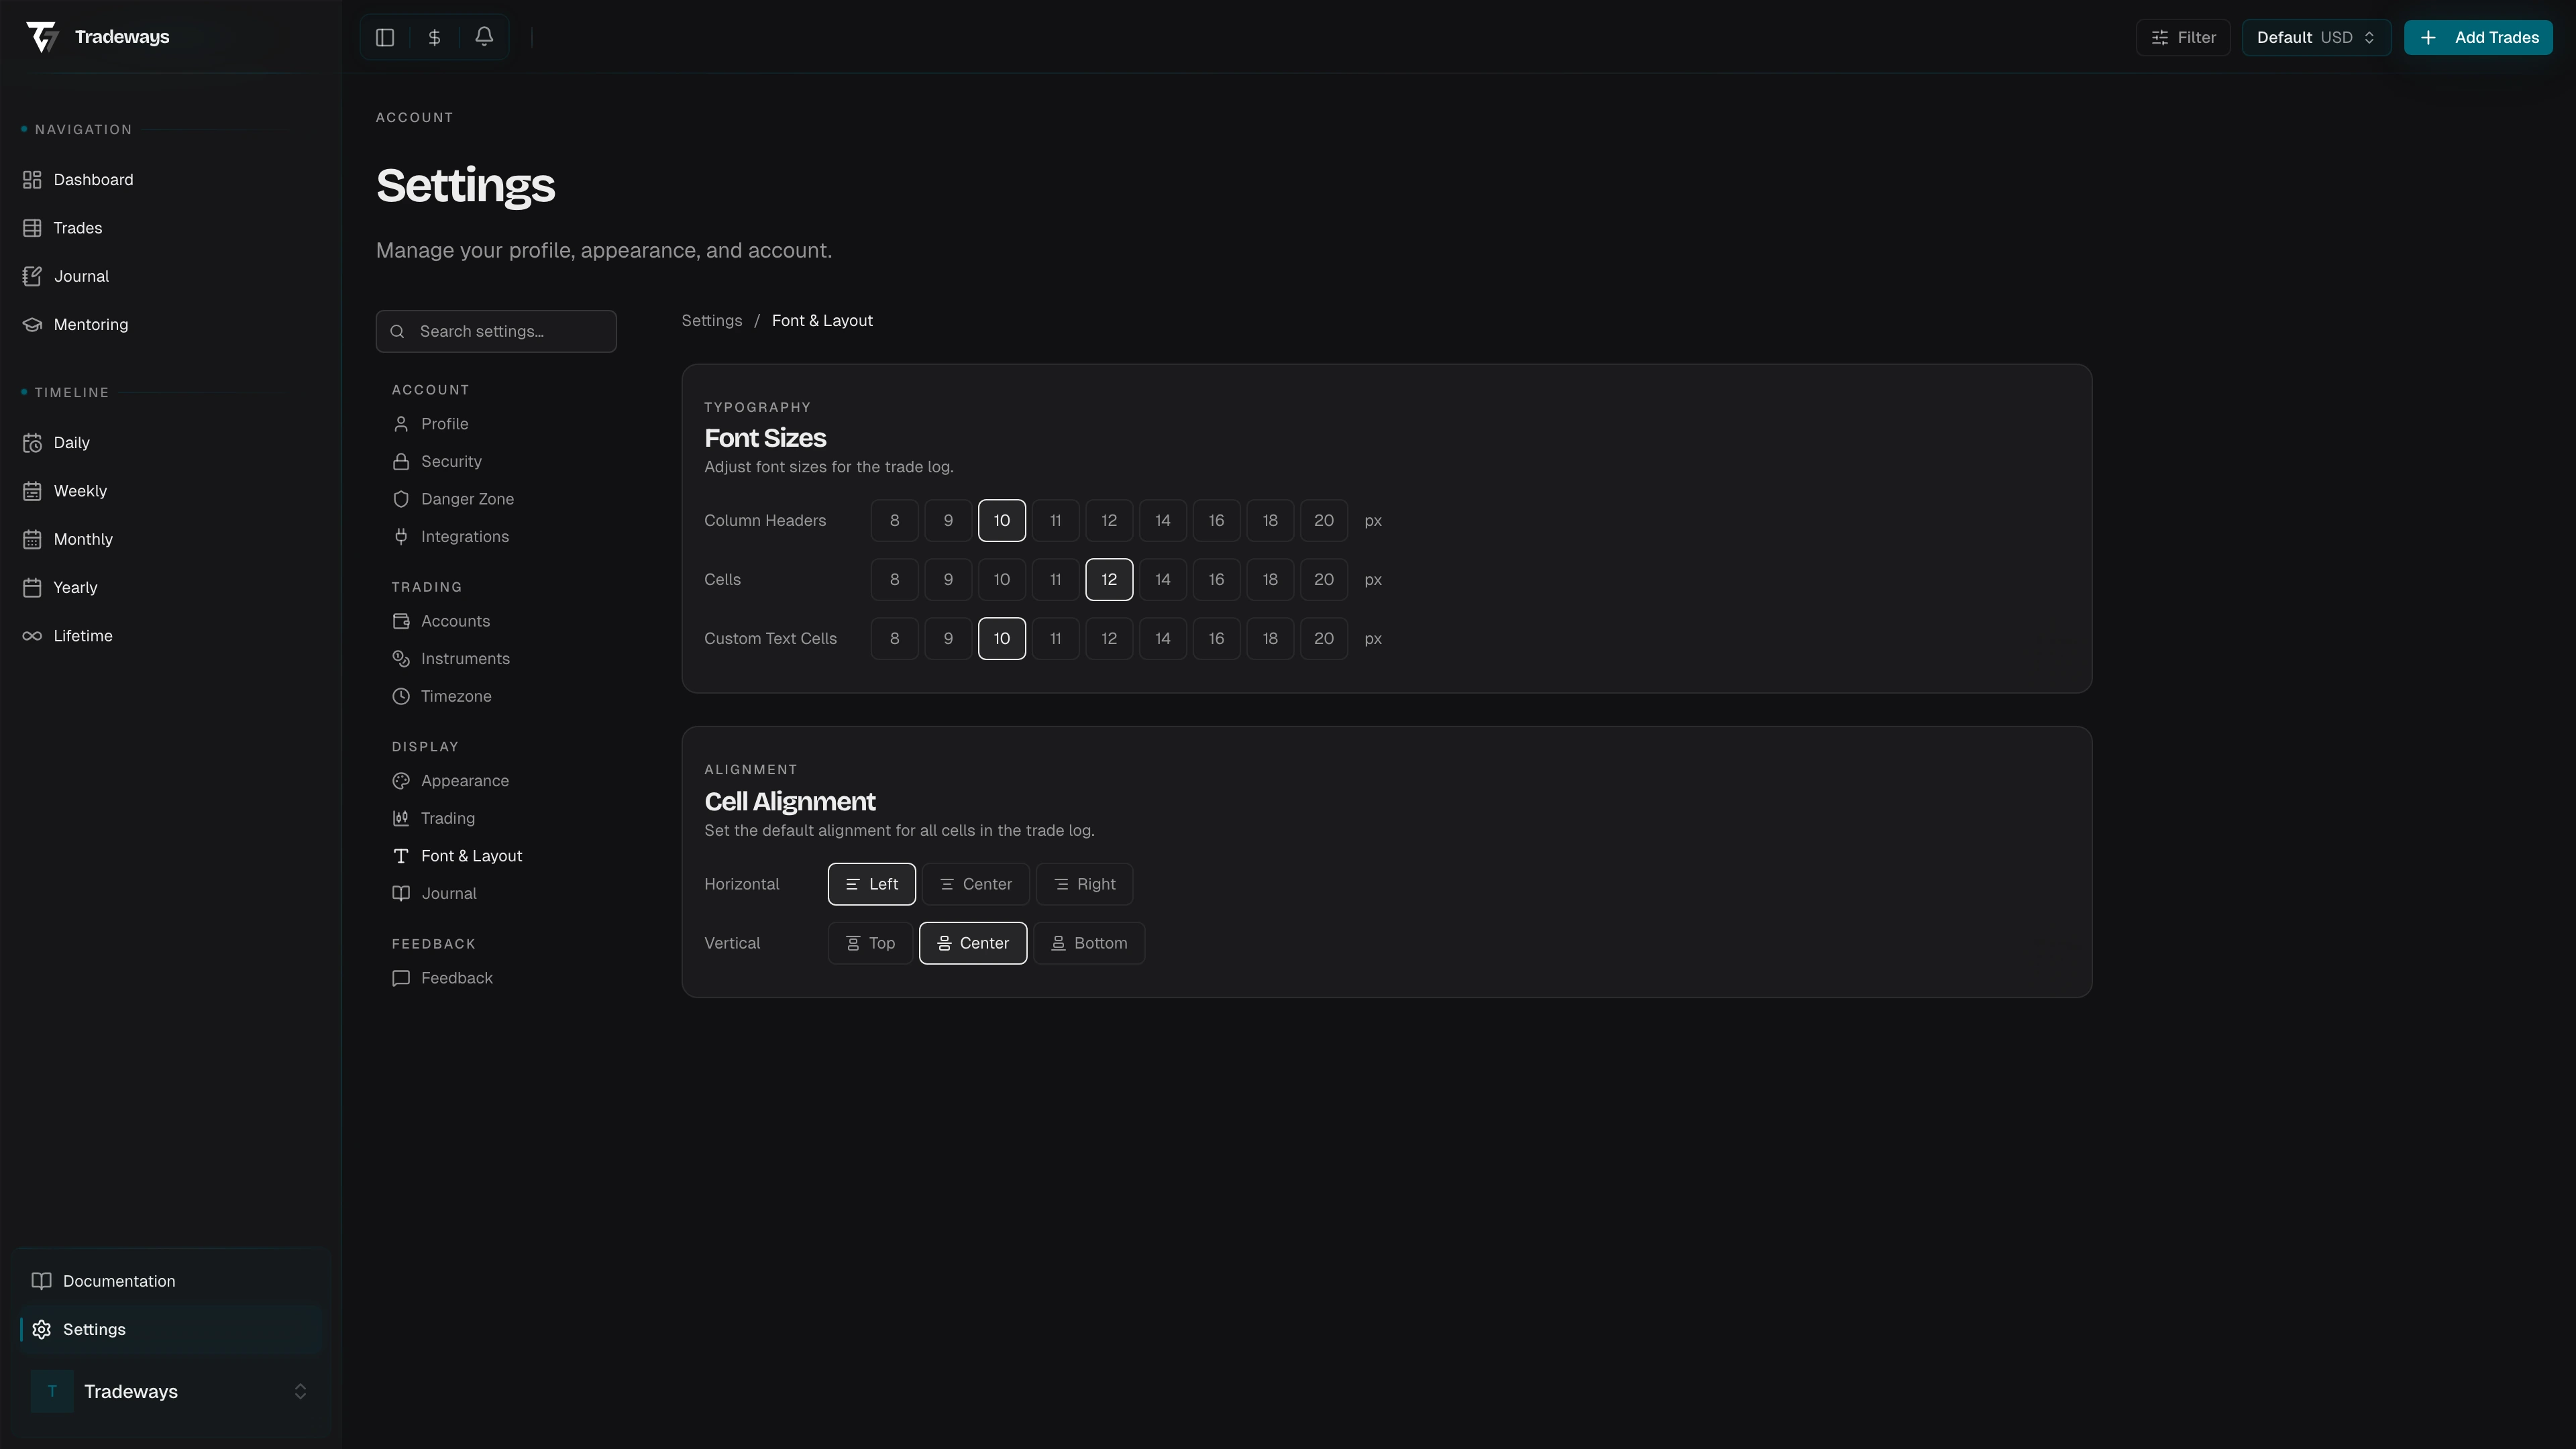
Task: Navigate to Security settings section
Action: coord(451,461)
